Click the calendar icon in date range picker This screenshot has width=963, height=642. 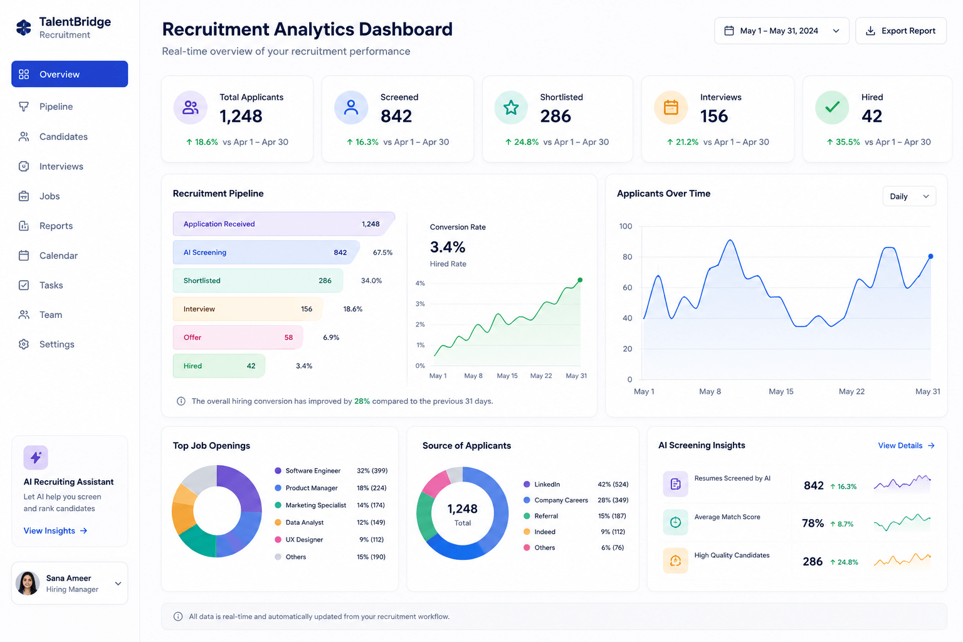point(729,31)
